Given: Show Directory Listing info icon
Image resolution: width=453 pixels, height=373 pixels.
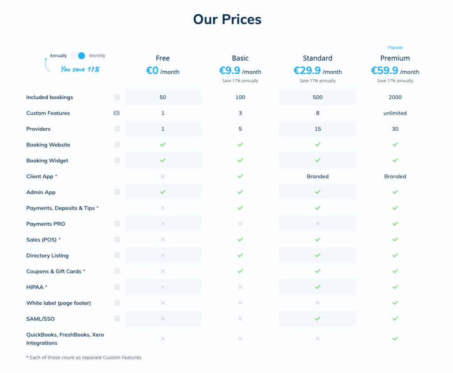Looking at the screenshot, I should [x=117, y=255].
